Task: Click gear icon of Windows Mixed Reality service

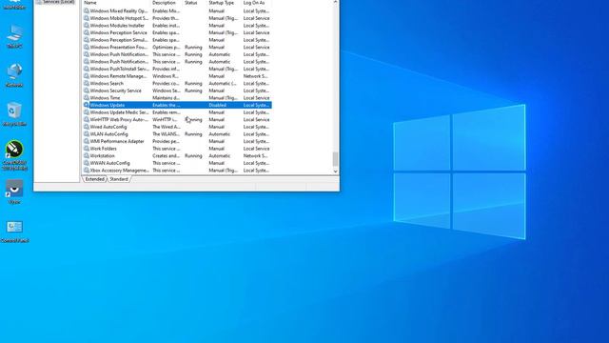Action: click(x=87, y=10)
